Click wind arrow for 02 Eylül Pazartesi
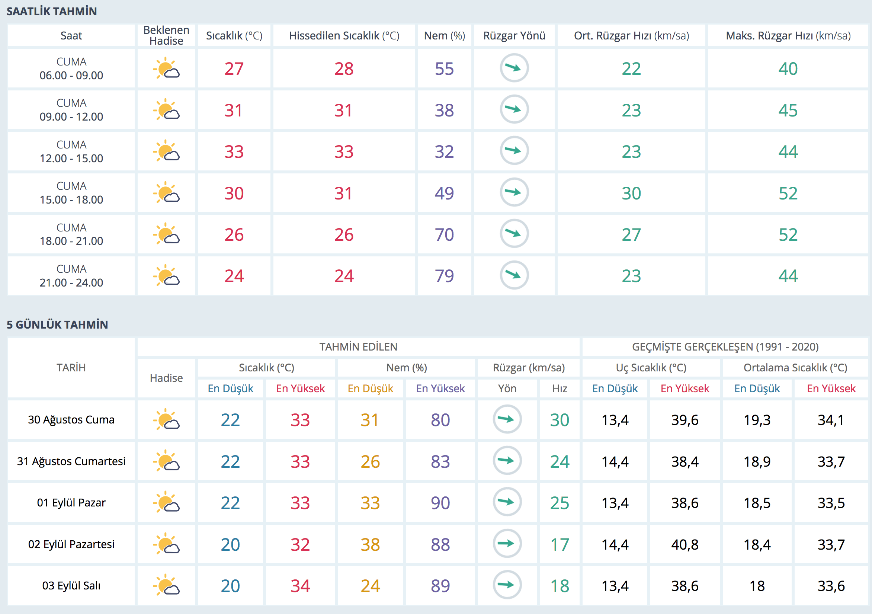The height and width of the screenshot is (614, 872). (x=507, y=544)
